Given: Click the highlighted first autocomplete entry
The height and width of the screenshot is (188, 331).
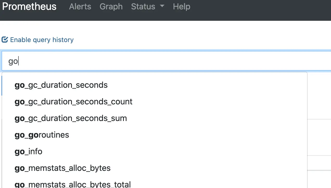Looking at the screenshot, I should click(x=61, y=85).
